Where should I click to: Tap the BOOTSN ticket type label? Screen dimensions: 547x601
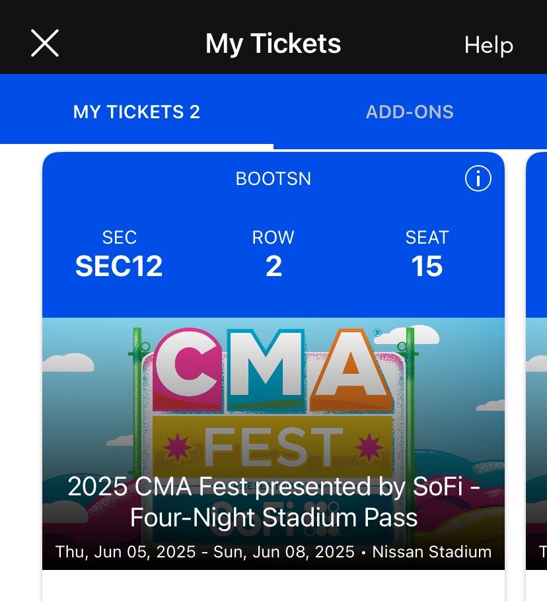[273, 179]
